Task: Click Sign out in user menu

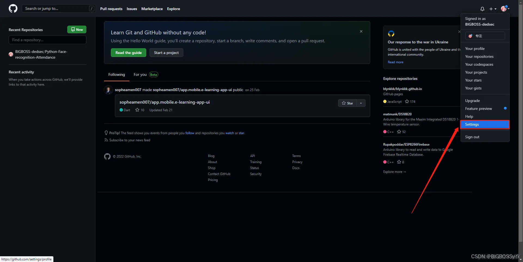Action: coord(485,137)
